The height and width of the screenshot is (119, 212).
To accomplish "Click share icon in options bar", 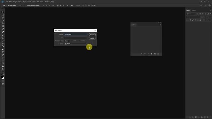I will (209, 6).
